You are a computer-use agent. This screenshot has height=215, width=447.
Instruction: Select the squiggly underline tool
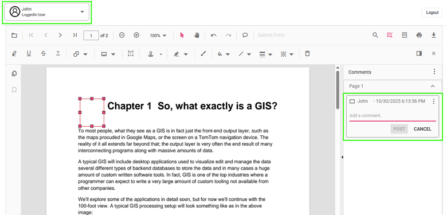tap(58, 54)
